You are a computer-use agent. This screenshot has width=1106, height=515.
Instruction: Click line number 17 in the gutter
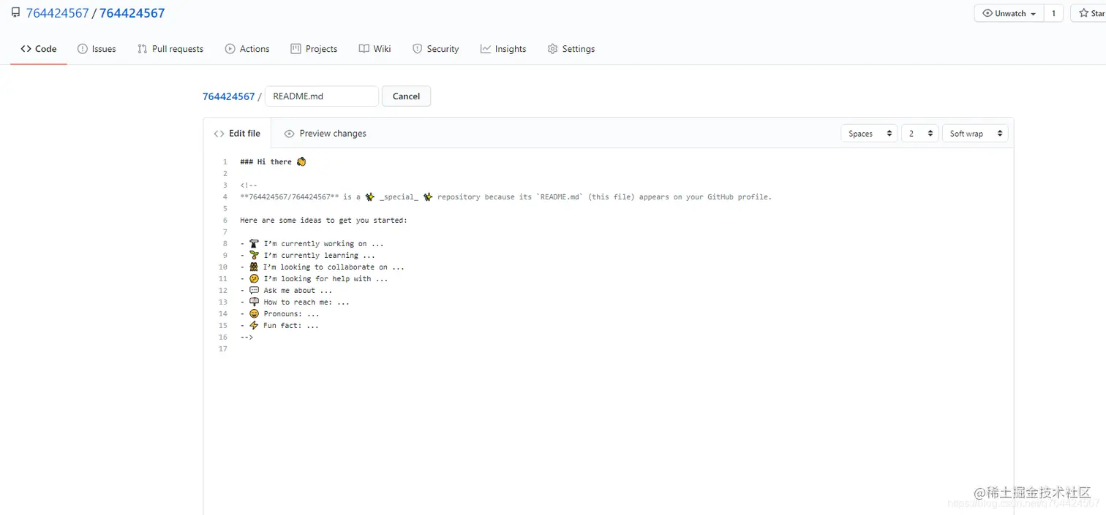coord(223,348)
